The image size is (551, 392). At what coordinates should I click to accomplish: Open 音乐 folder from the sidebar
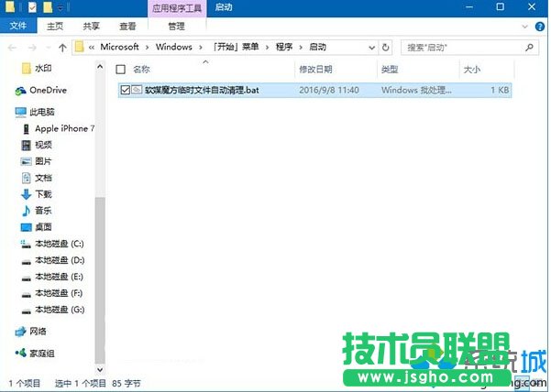[x=43, y=211]
